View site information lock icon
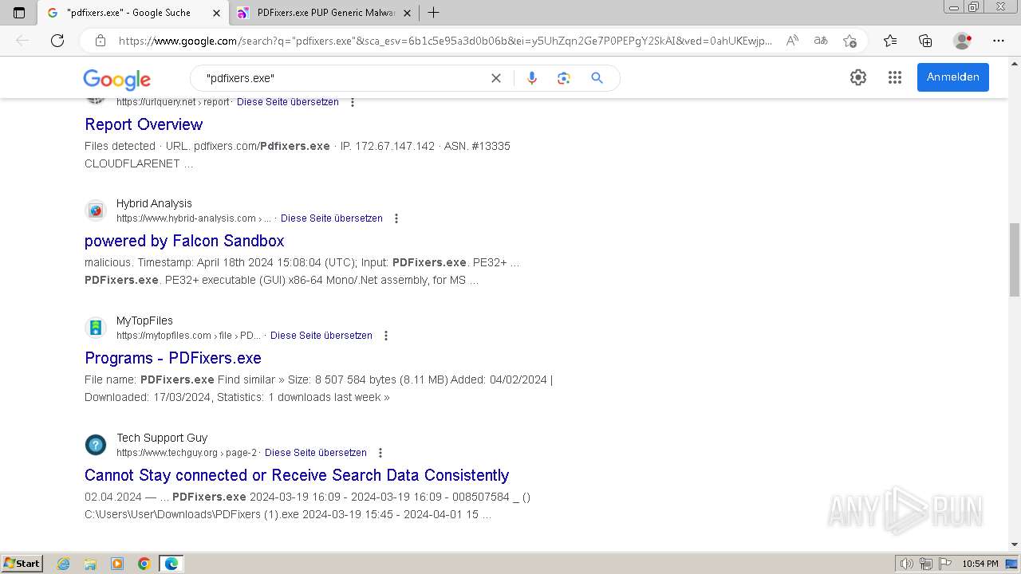Image resolution: width=1021 pixels, height=574 pixels. coord(101,41)
